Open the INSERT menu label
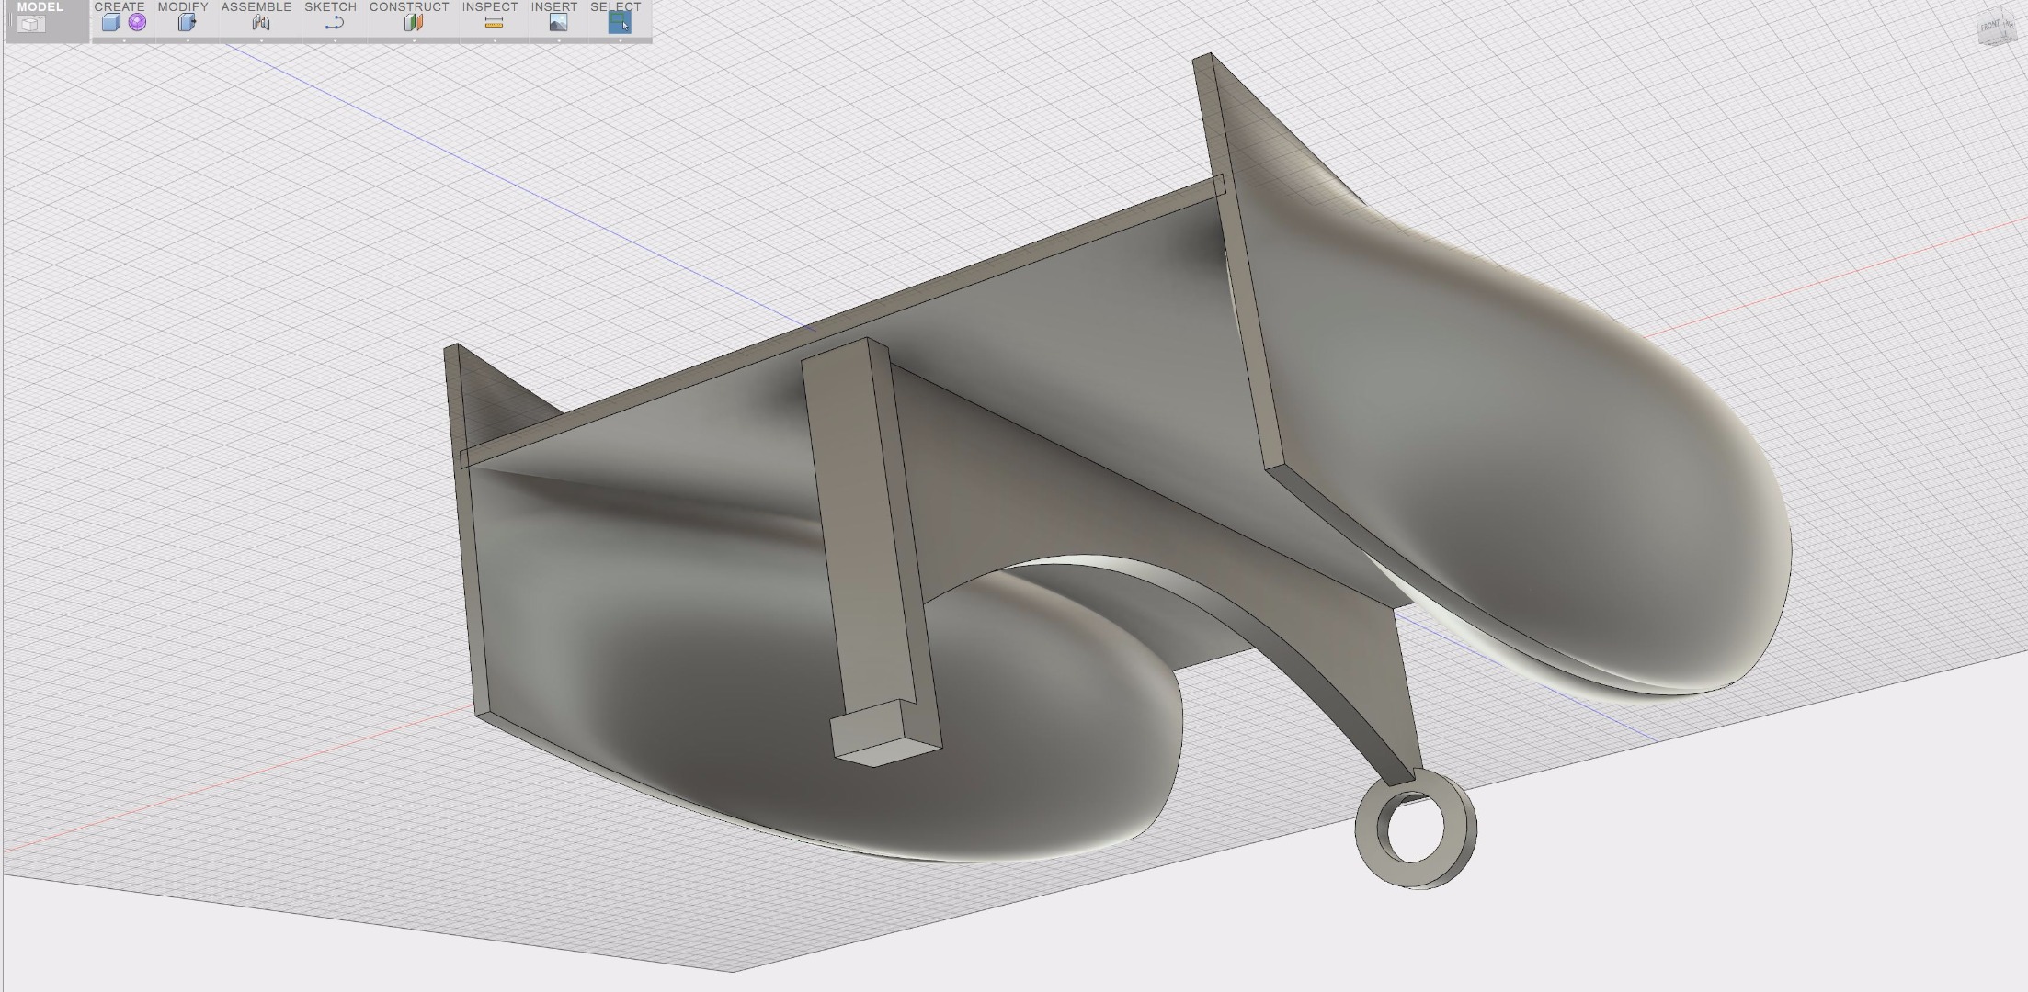The height and width of the screenshot is (992, 2028). [554, 6]
